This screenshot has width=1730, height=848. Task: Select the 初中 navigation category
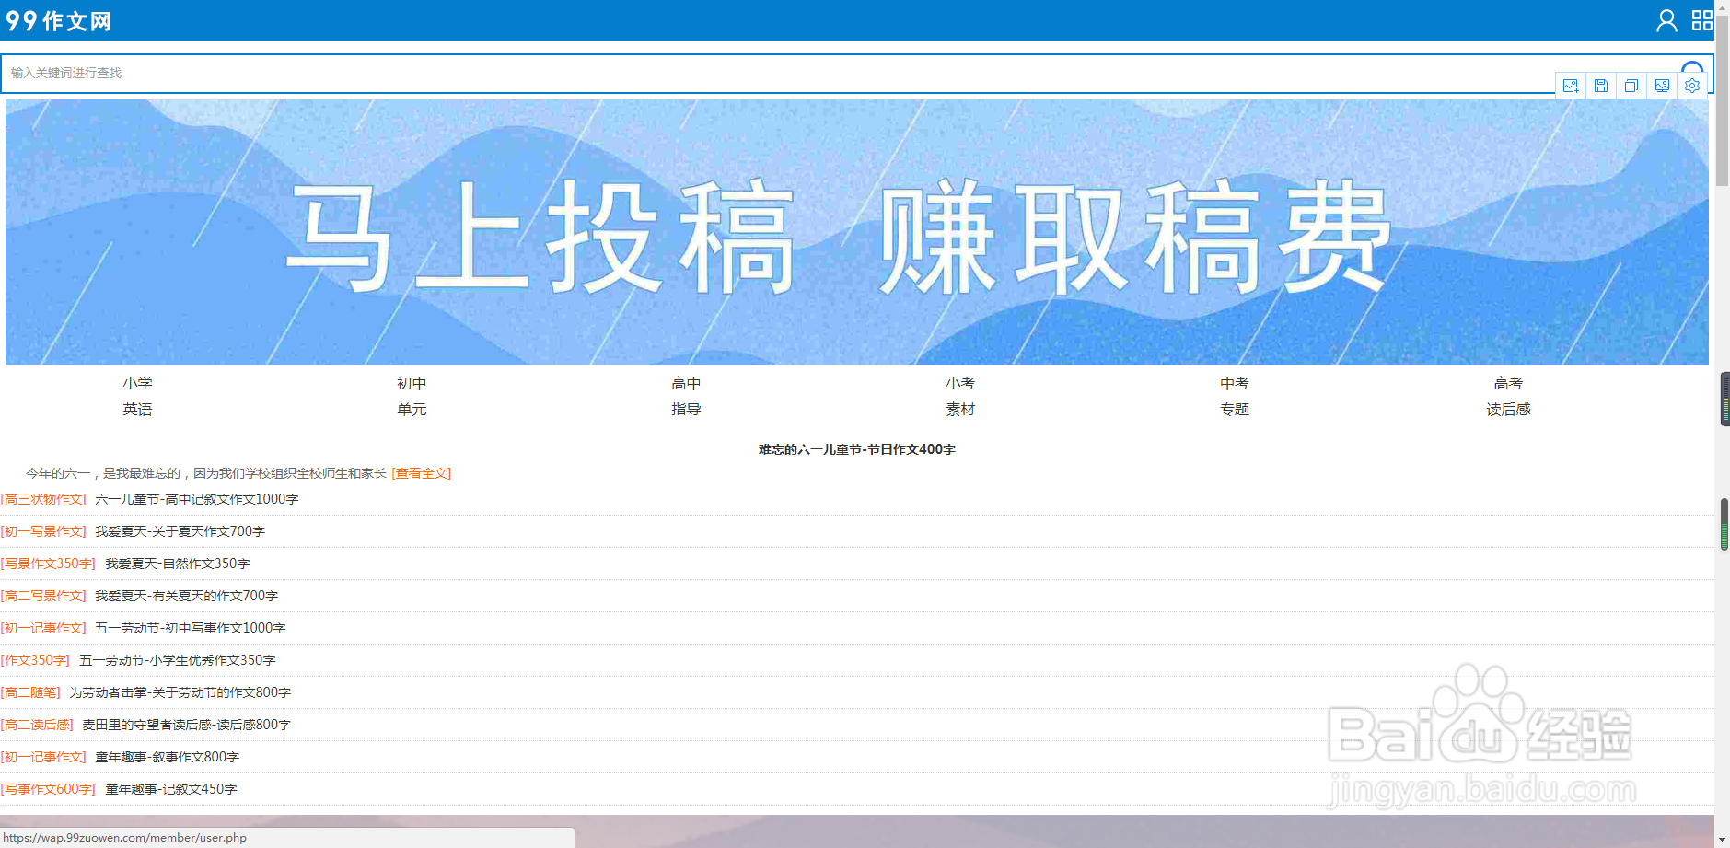412,383
